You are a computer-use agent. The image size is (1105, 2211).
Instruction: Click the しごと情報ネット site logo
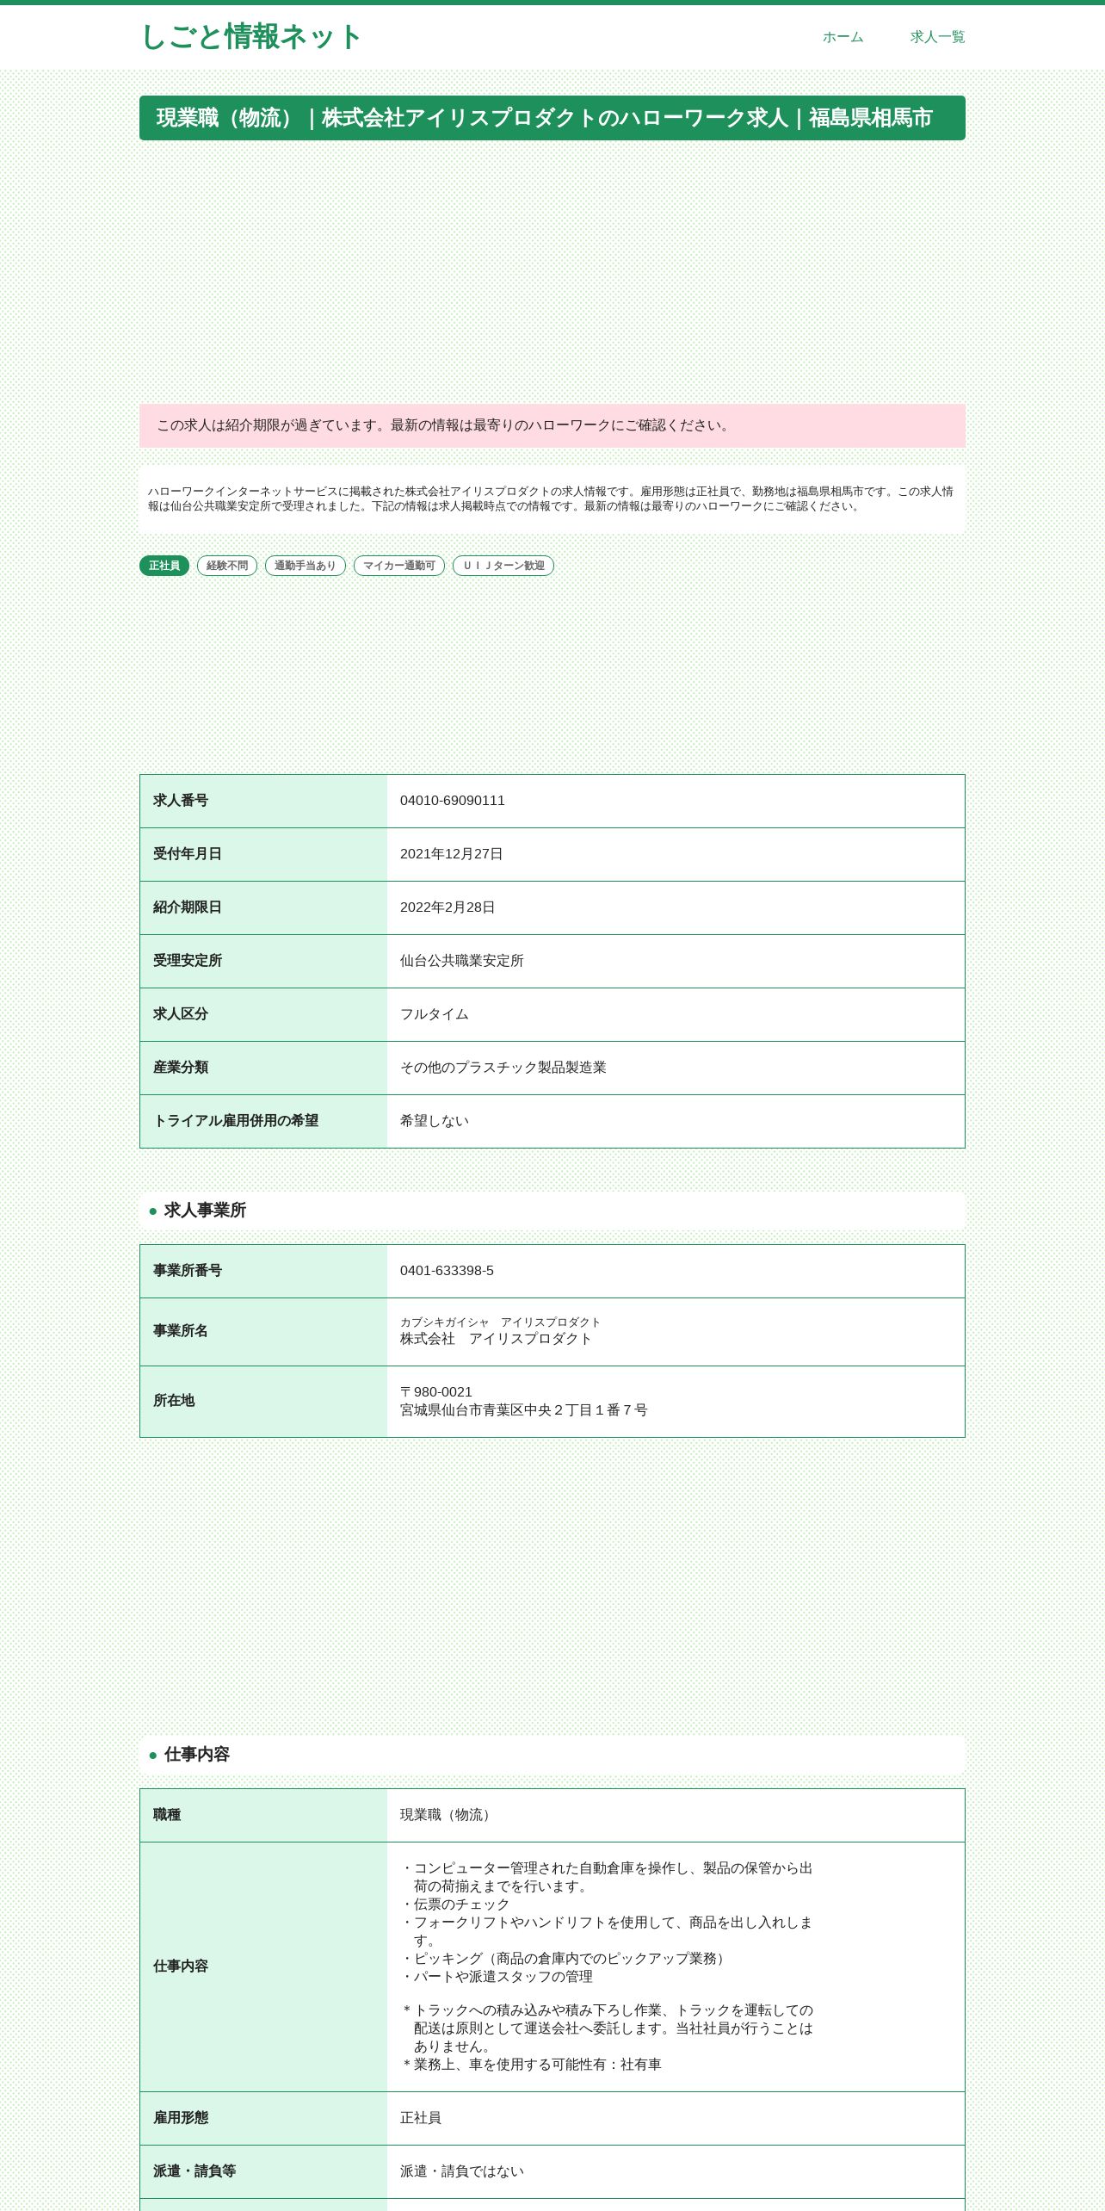[250, 37]
